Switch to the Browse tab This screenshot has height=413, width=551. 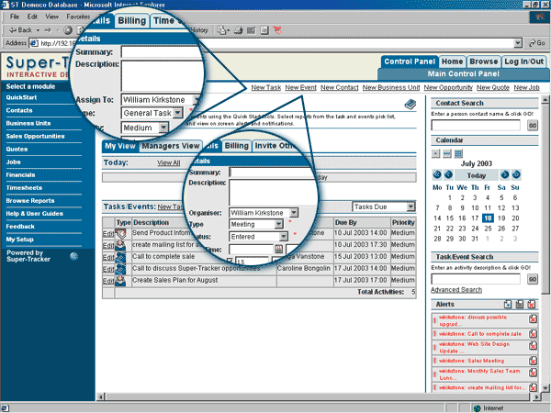point(484,61)
